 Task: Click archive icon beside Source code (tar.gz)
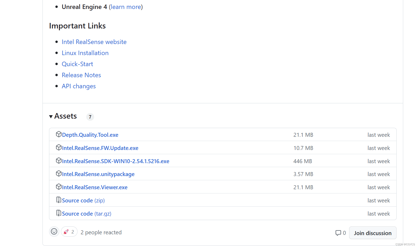pyautogui.click(x=59, y=213)
